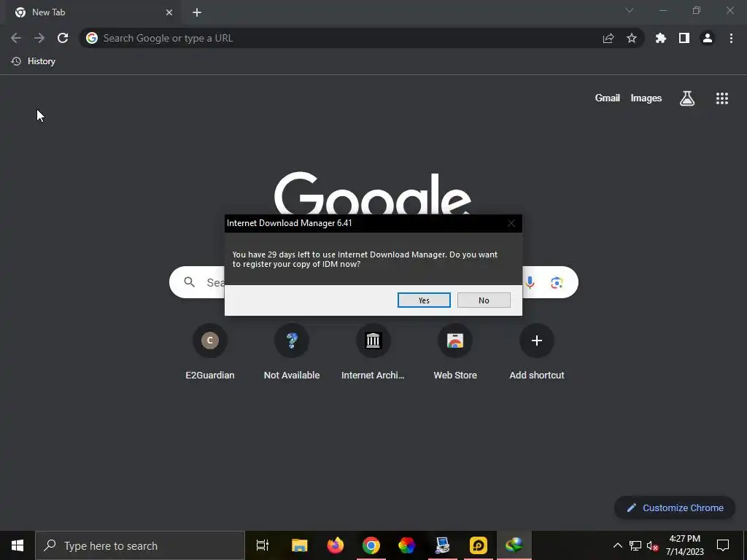Screen dimensions: 747x560
Task: Click Yes in the IDM dialog
Action: pos(424,300)
